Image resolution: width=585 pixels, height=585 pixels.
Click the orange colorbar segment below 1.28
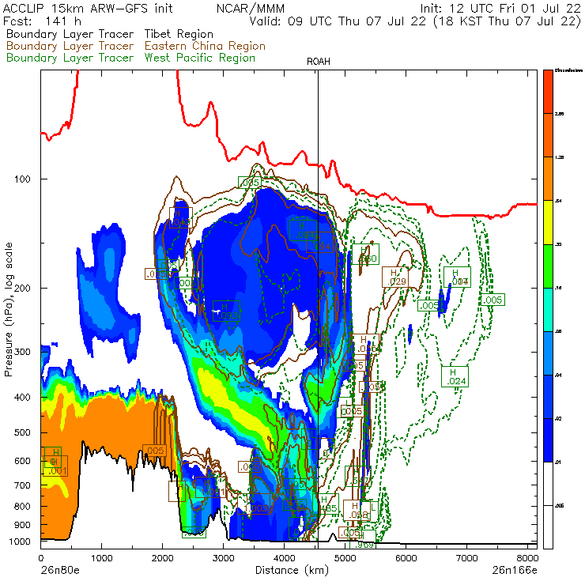pos(548,179)
